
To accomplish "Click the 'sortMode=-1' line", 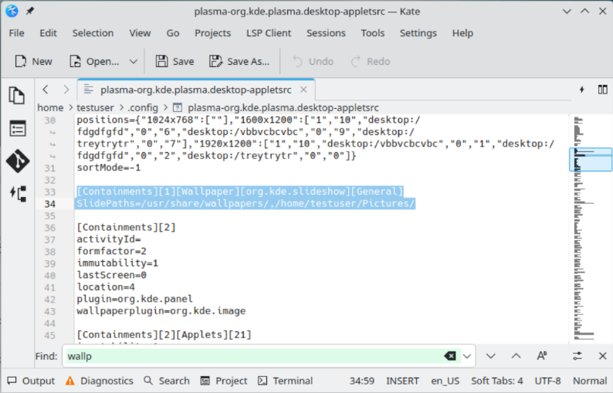I will point(108,168).
